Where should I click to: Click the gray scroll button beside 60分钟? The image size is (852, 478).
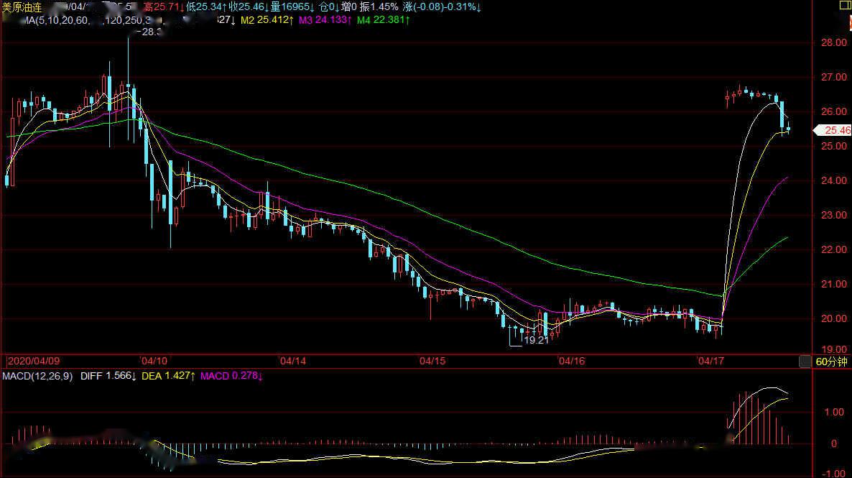click(805, 362)
